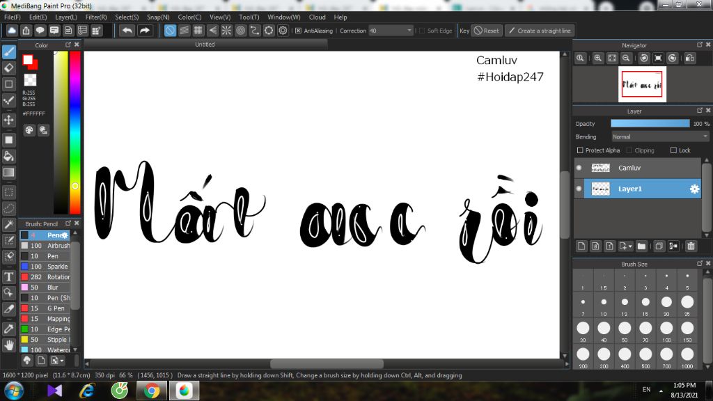The height and width of the screenshot is (401, 713).
Task: Save to cloud toolbar icon
Action: pos(11,31)
